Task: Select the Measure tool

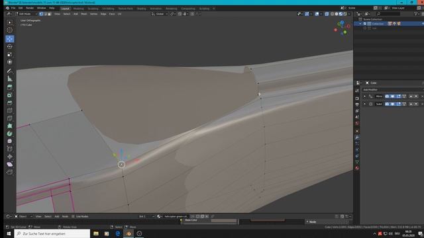Action: point(10,79)
